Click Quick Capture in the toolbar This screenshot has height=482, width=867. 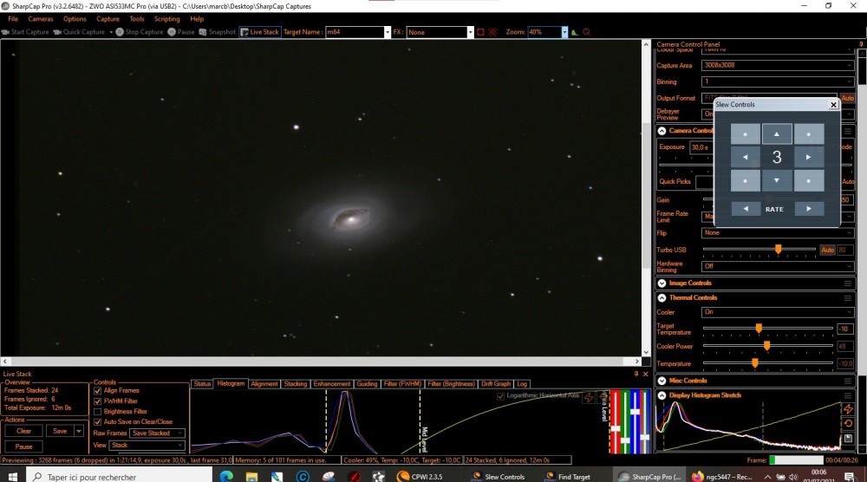79,32
